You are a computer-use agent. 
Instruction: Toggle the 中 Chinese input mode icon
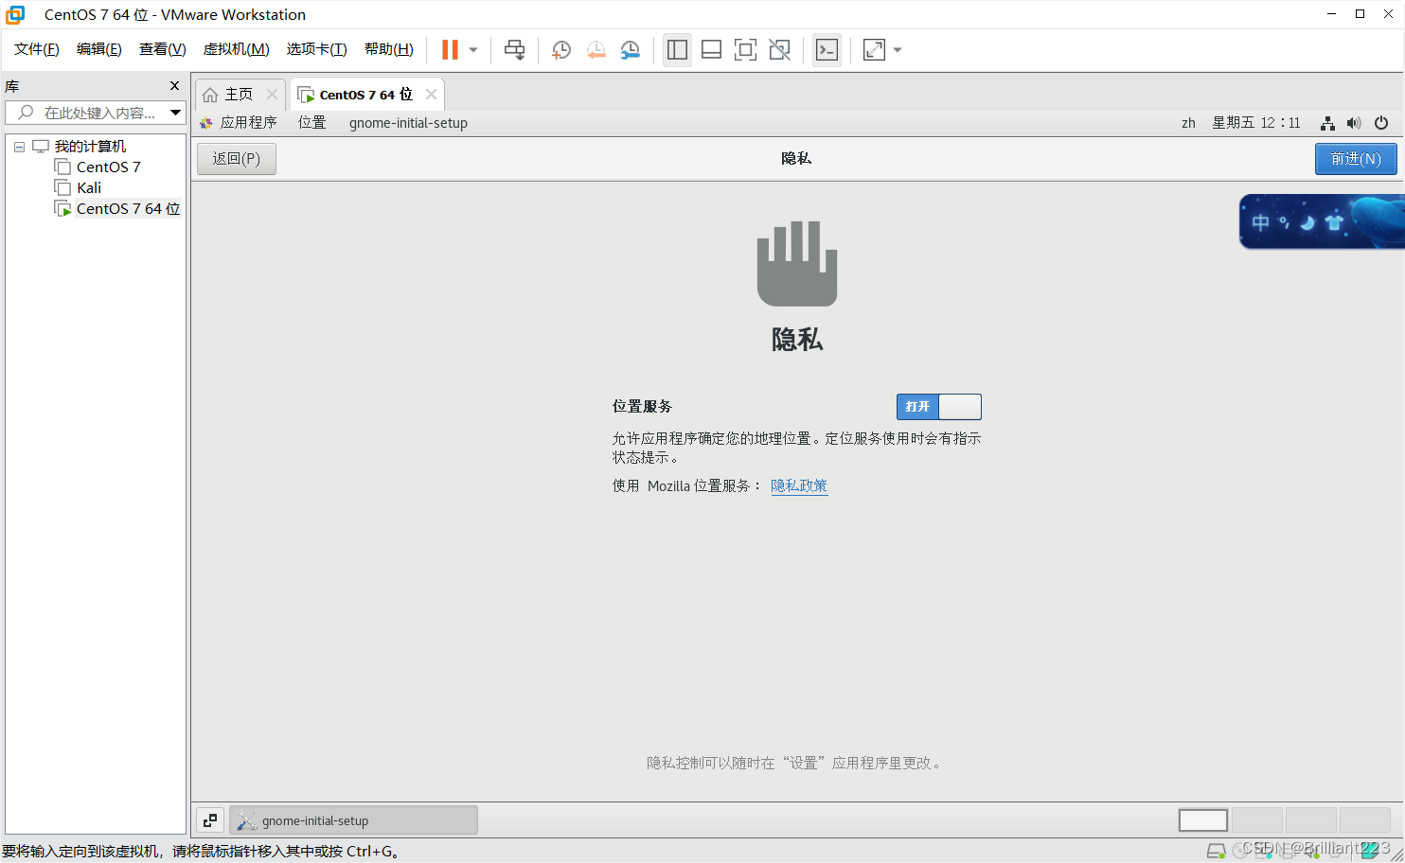pyautogui.click(x=1260, y=222)
